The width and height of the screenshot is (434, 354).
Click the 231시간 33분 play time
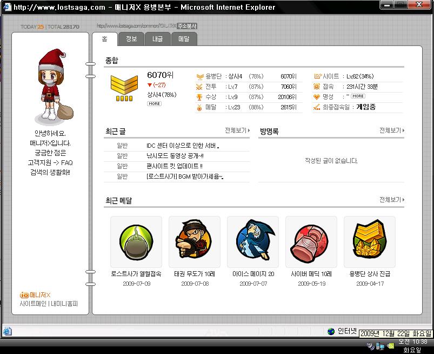click(x=362, y=87)
